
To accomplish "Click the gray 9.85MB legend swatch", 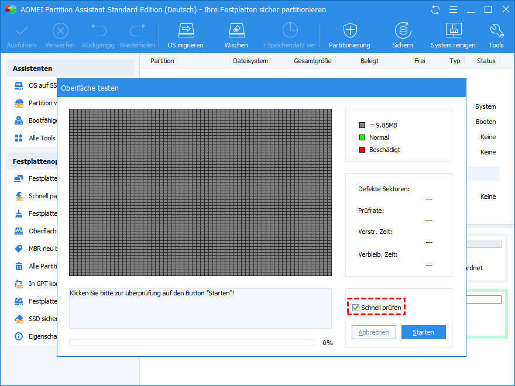I will (362, 125).
